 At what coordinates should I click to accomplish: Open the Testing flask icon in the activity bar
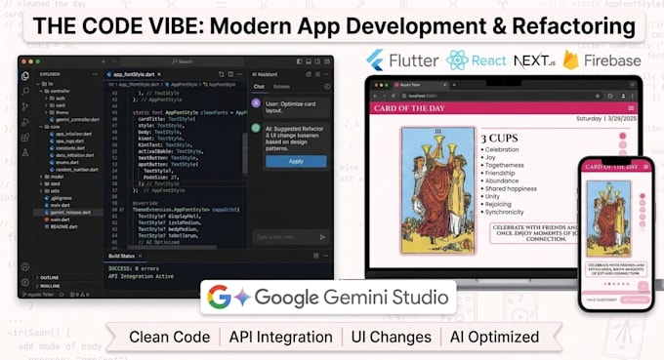click(x=25, y=152)
